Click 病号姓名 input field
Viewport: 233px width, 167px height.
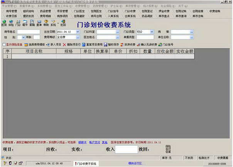pyautogui.click(x=29, y=32)
